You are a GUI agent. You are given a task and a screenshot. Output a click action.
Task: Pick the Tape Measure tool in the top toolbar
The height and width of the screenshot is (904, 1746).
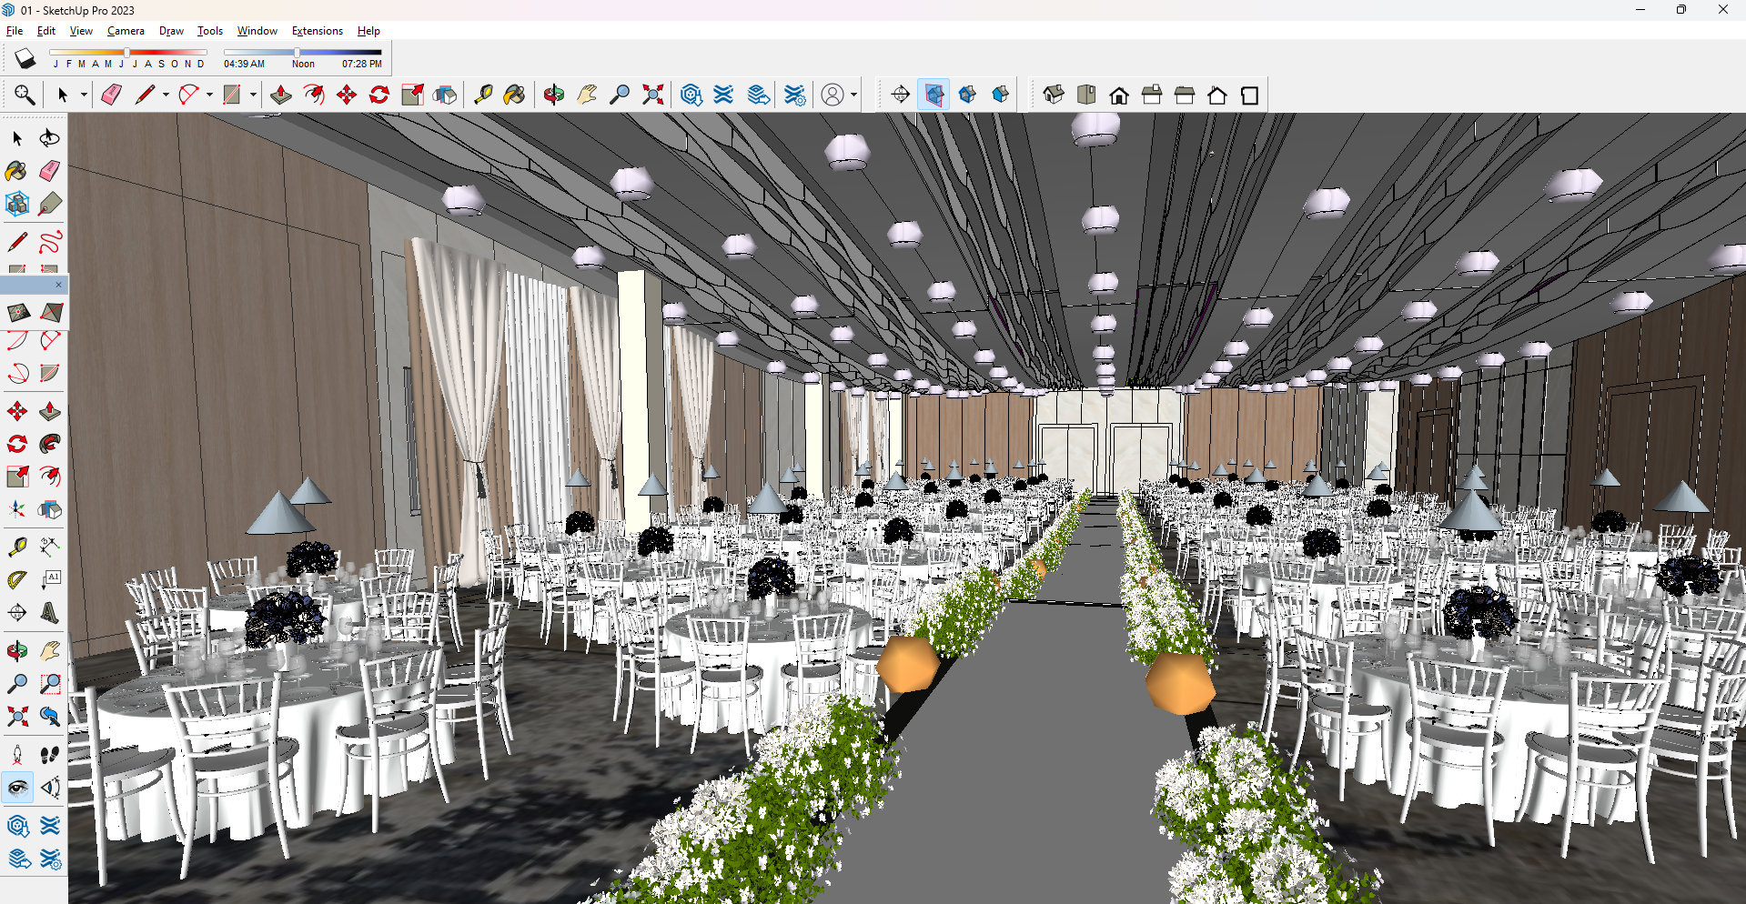[x=483, y=95]
